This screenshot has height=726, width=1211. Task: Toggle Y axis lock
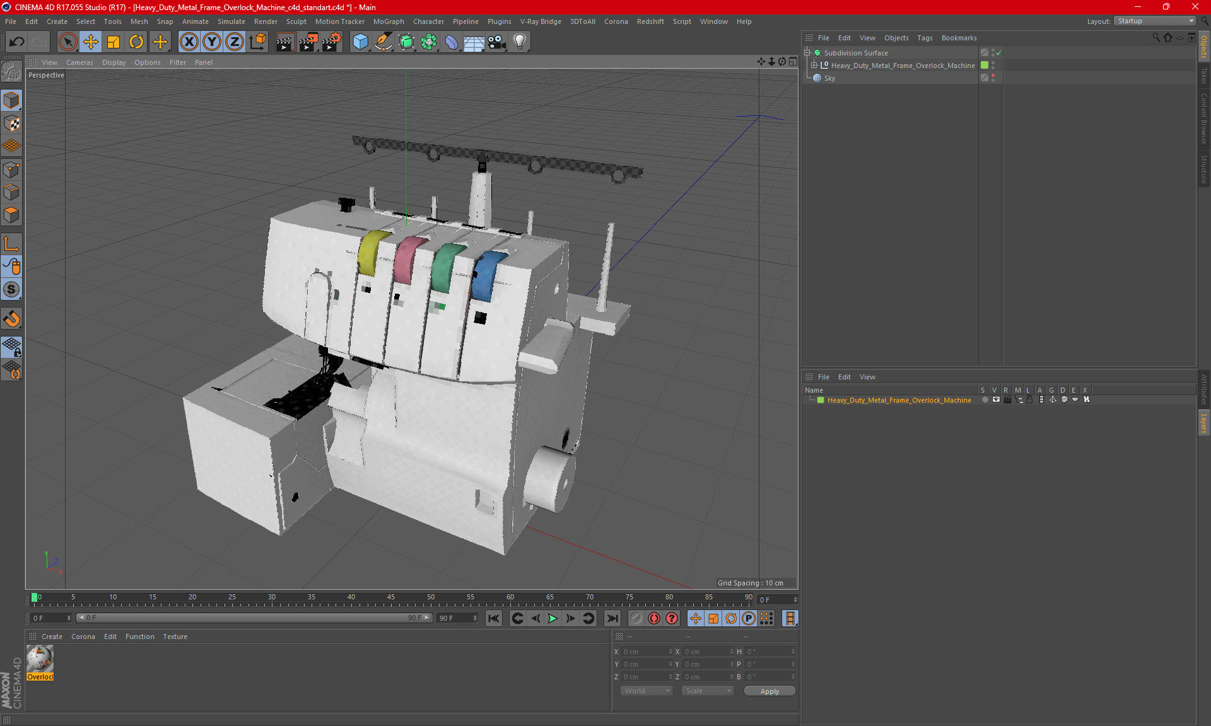[x=212, y=42]
